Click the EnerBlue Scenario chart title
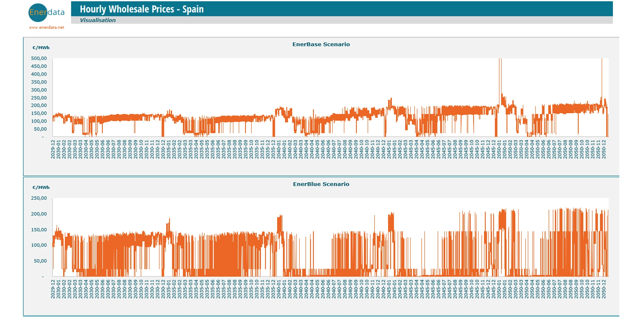 coord(321,184)
